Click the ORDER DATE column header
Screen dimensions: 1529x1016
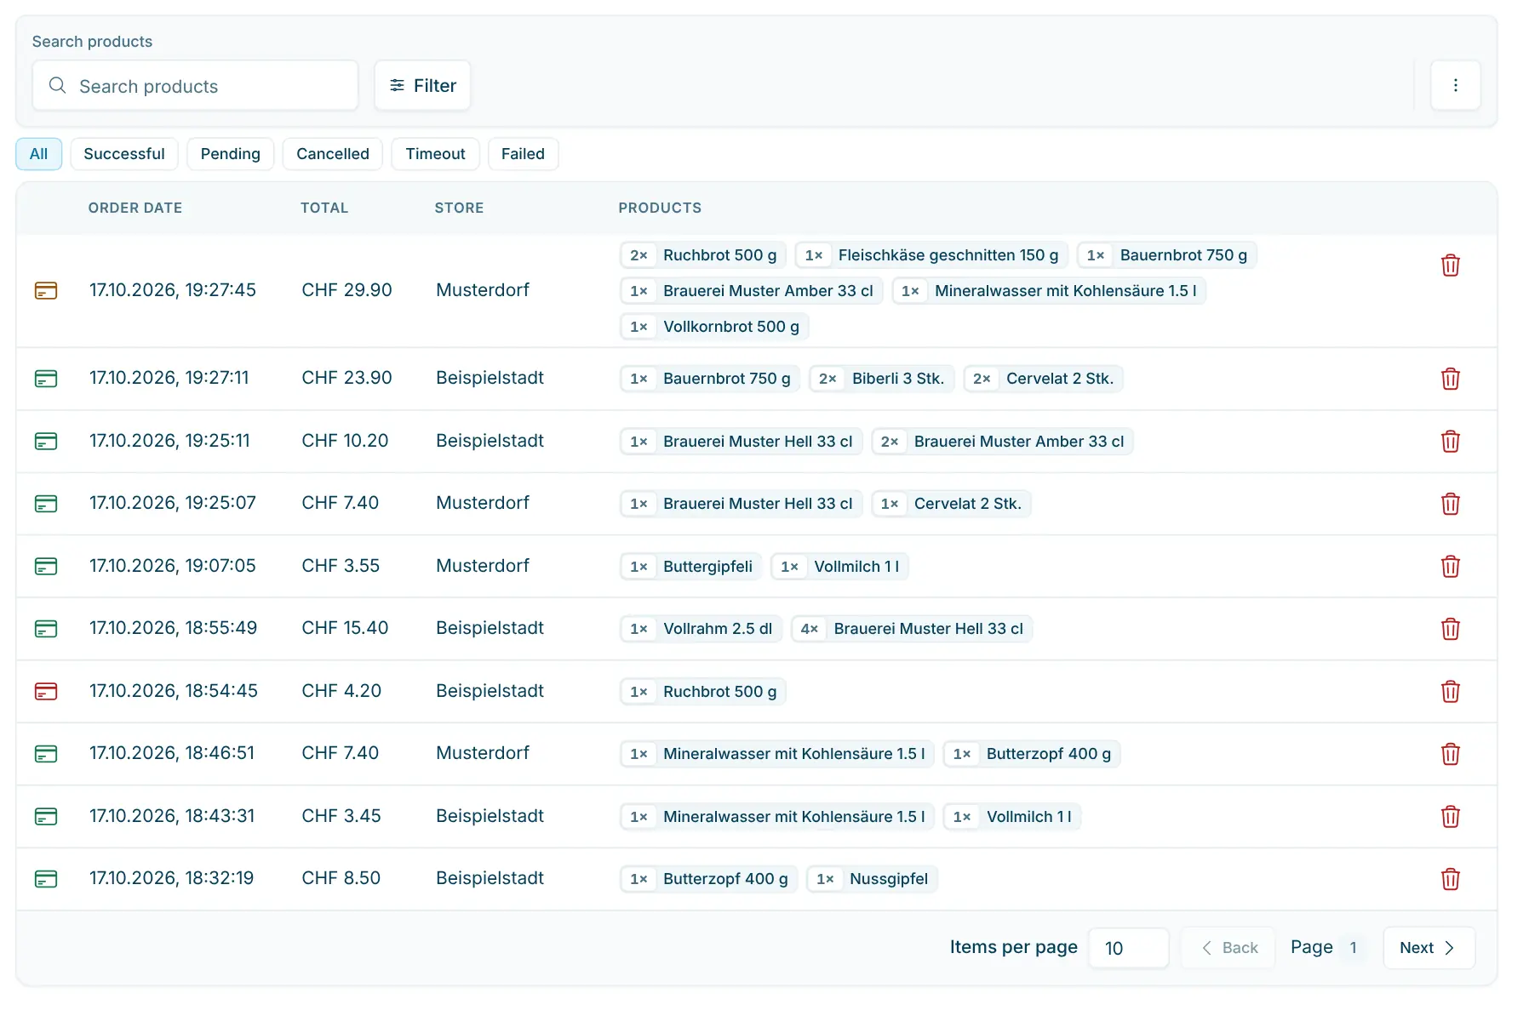135,208
